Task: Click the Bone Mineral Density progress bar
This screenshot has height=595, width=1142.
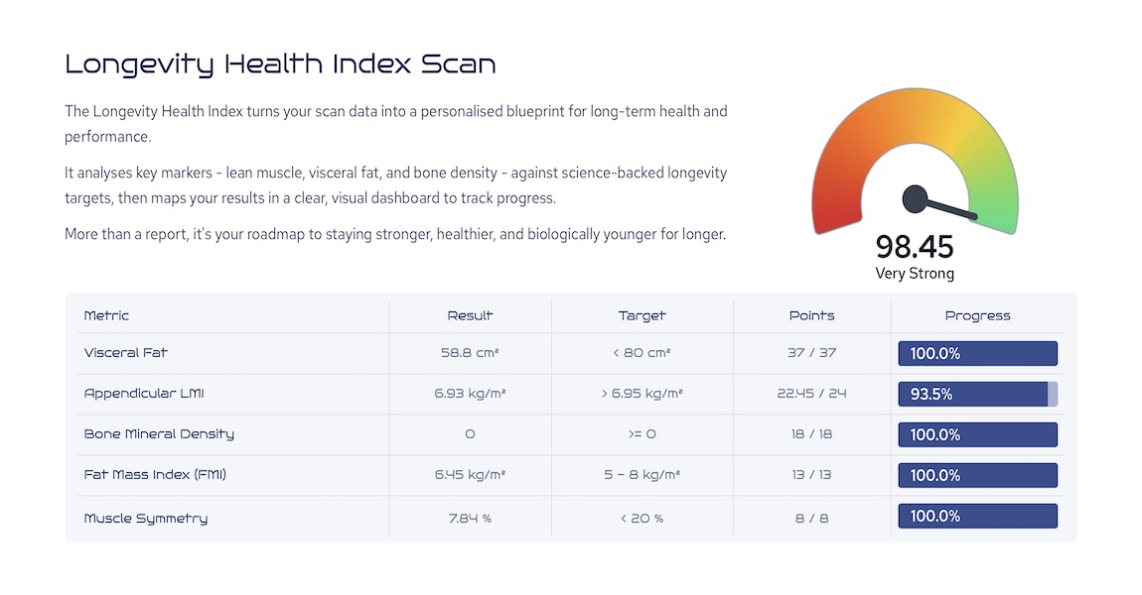Action: click(977, 435)
